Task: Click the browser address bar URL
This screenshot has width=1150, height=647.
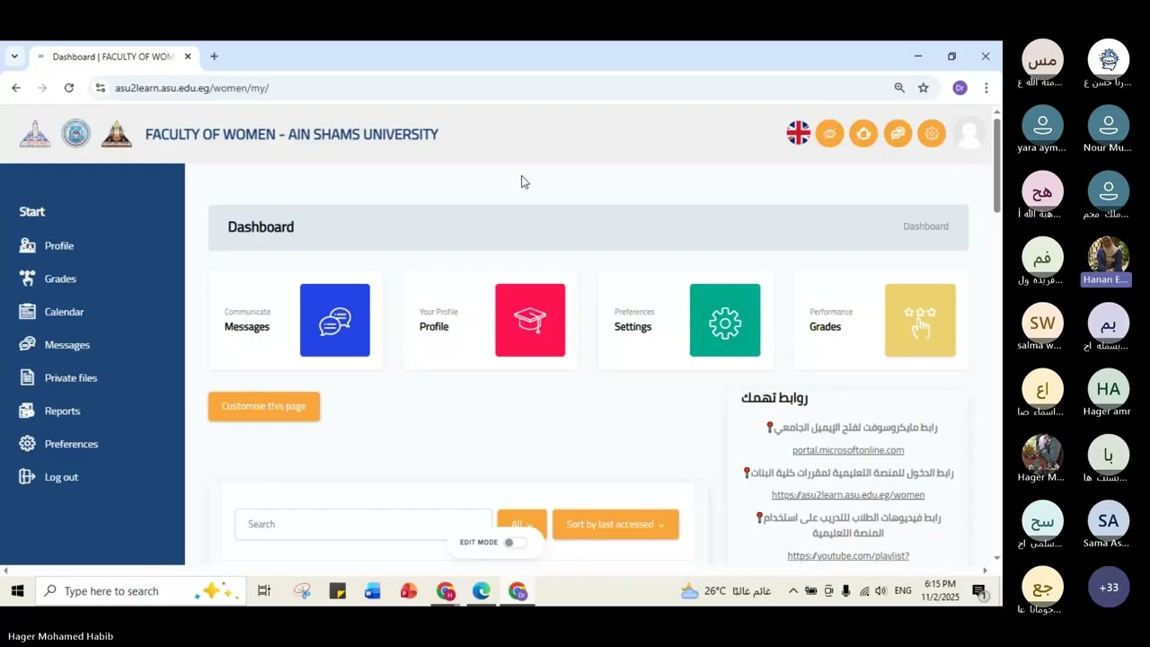Action: point(191,88)
